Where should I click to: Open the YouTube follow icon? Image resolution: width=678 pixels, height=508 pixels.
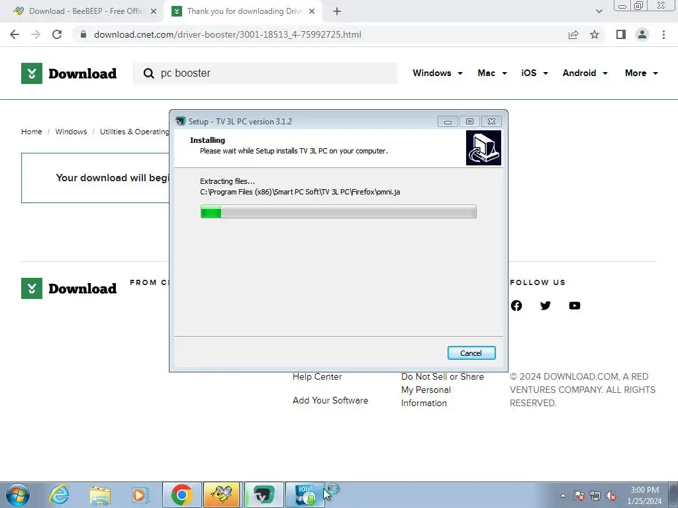[x=575, y=306]
